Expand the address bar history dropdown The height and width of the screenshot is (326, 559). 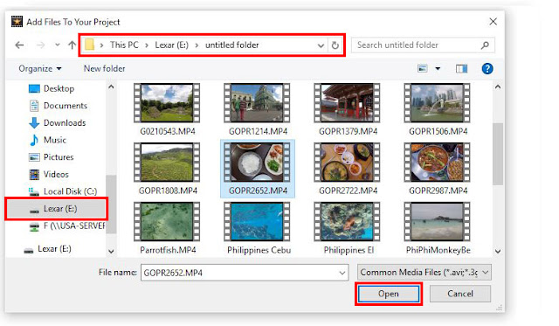pos(321,45)
